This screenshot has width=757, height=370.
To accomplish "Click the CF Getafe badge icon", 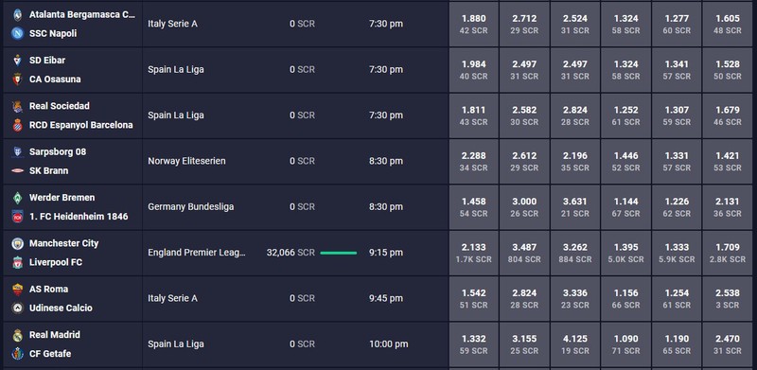I will [18, 354].
